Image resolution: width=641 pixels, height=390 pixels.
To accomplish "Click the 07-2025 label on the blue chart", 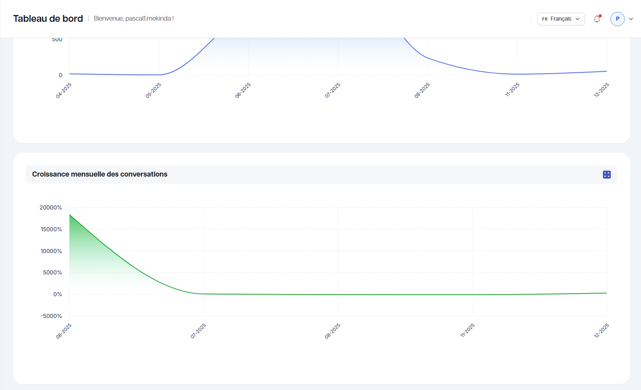I will coord(333,90).
